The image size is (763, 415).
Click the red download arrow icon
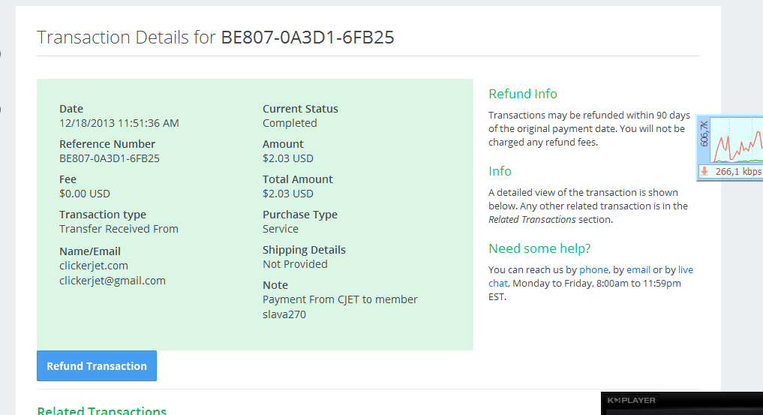(704, 172)
